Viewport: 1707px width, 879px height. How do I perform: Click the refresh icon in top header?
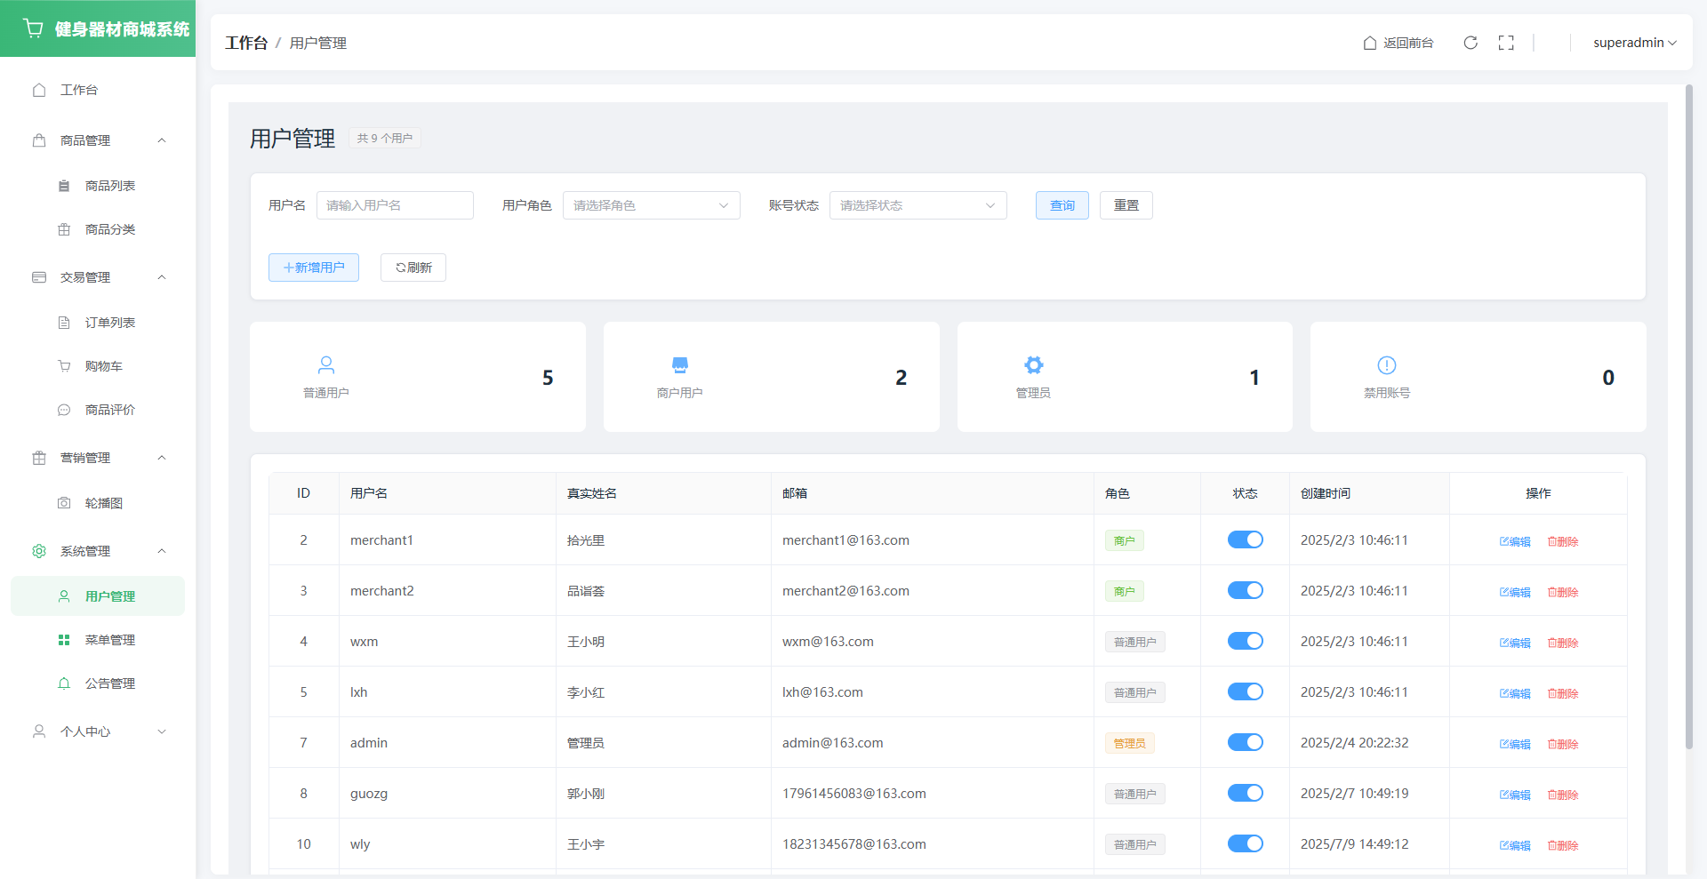(x=1471, y=43)
